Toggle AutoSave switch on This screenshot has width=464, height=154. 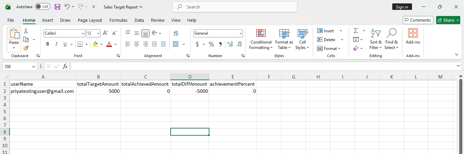(42, 7)
